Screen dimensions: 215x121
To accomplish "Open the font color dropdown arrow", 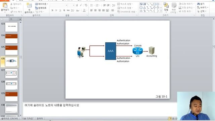I will 87,10.
